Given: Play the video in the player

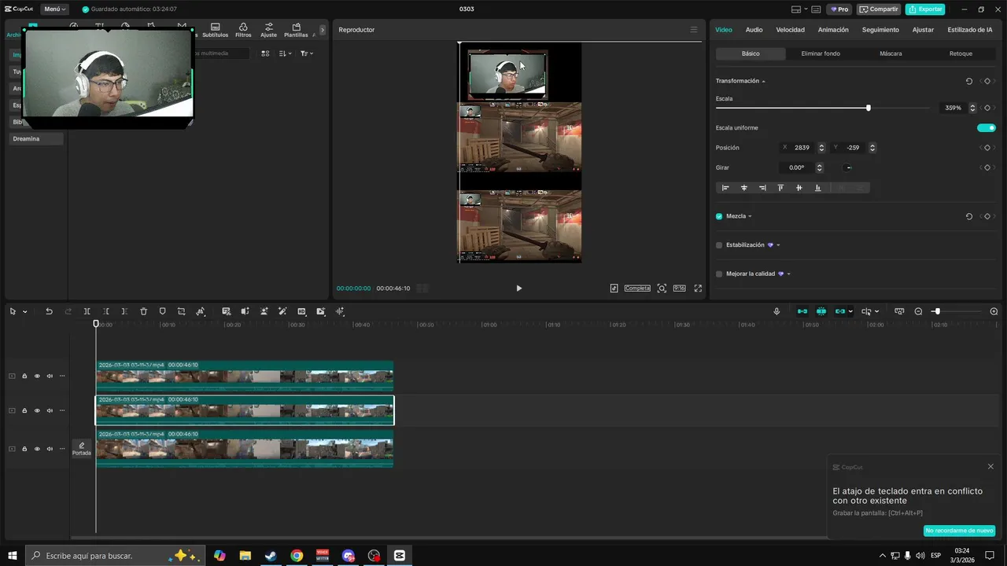Looking at the screenshot, I should [518, 289].
